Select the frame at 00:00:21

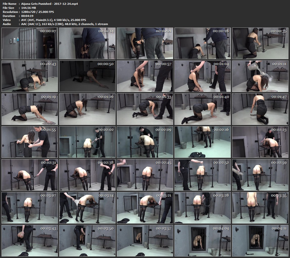point(145,44)
